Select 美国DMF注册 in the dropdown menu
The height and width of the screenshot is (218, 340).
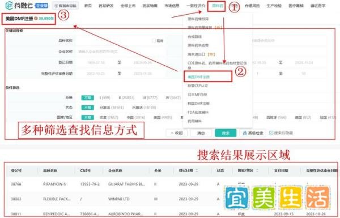tap(199, 76)
